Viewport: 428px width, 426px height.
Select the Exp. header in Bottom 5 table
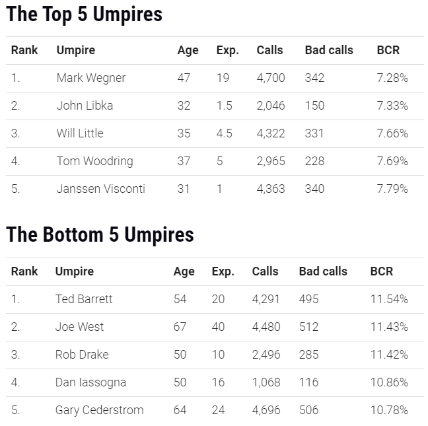[x=223, y=272]
